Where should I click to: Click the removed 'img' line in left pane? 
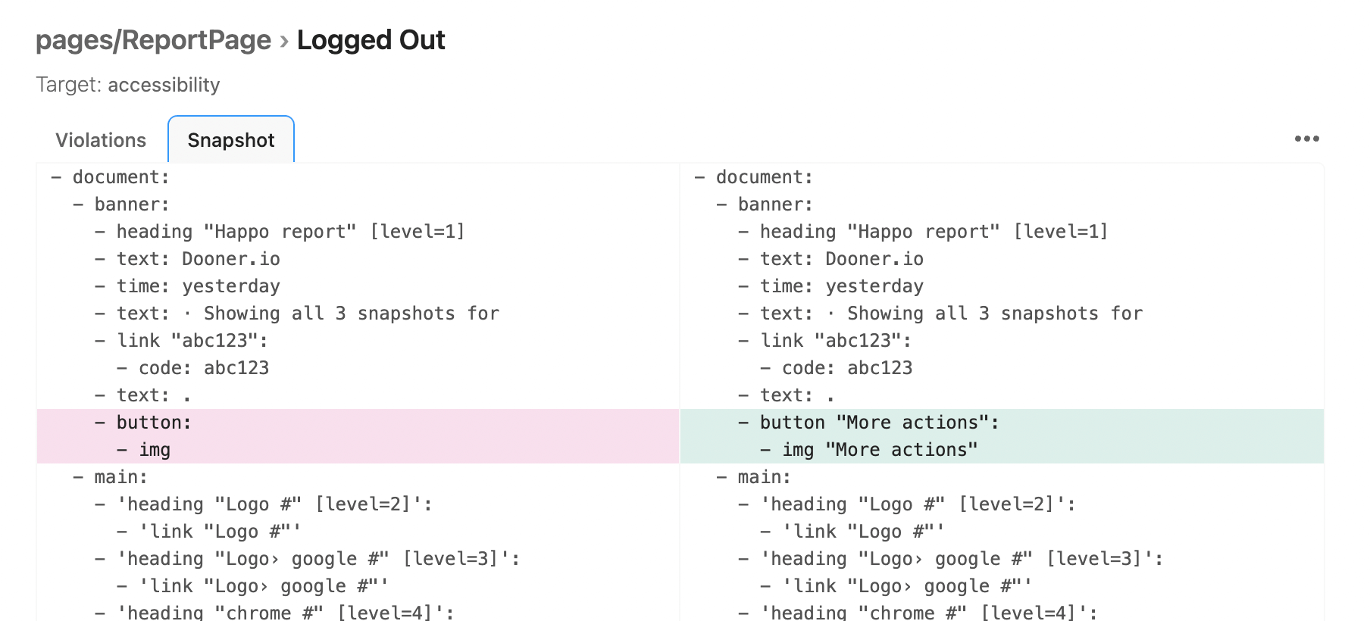pyautogui.click(x=358, y=450)
